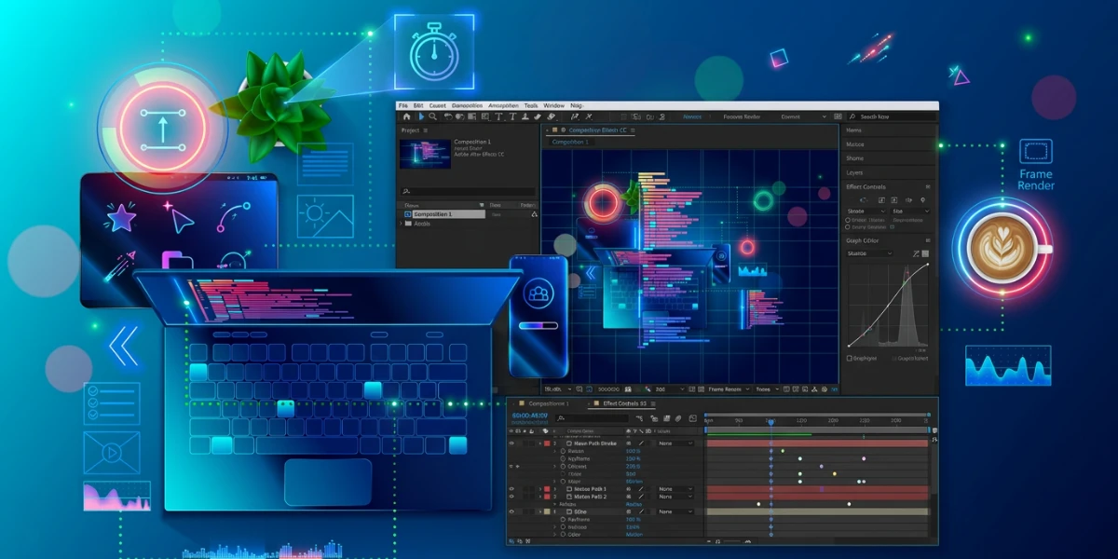
Task: Click the Home icon in the toolbar
Action: tap(407, 116)
